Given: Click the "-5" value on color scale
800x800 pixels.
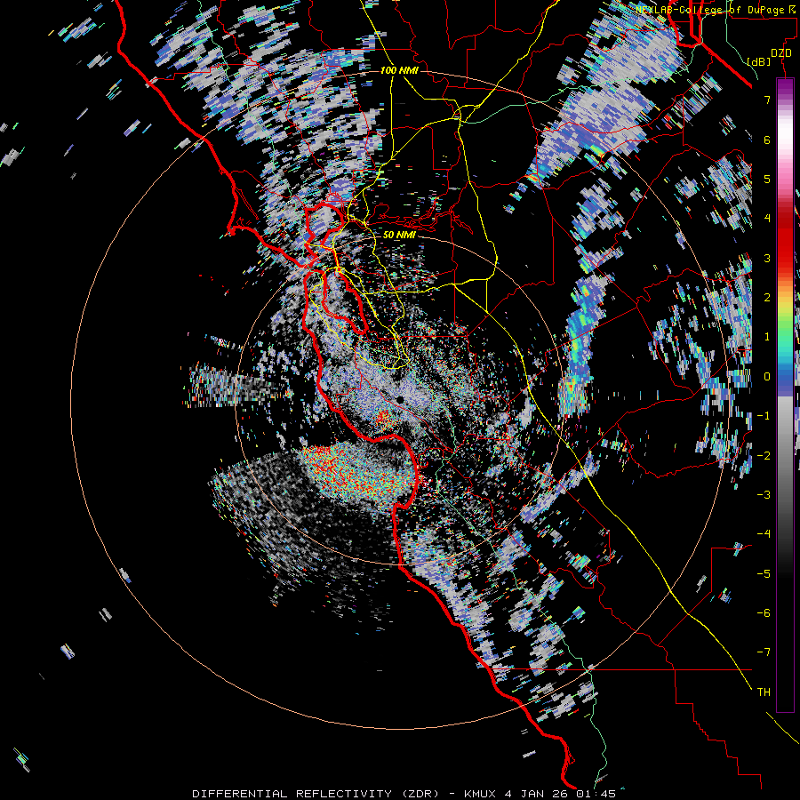Looking at the screenshot, I should click(x=764, y=573).
